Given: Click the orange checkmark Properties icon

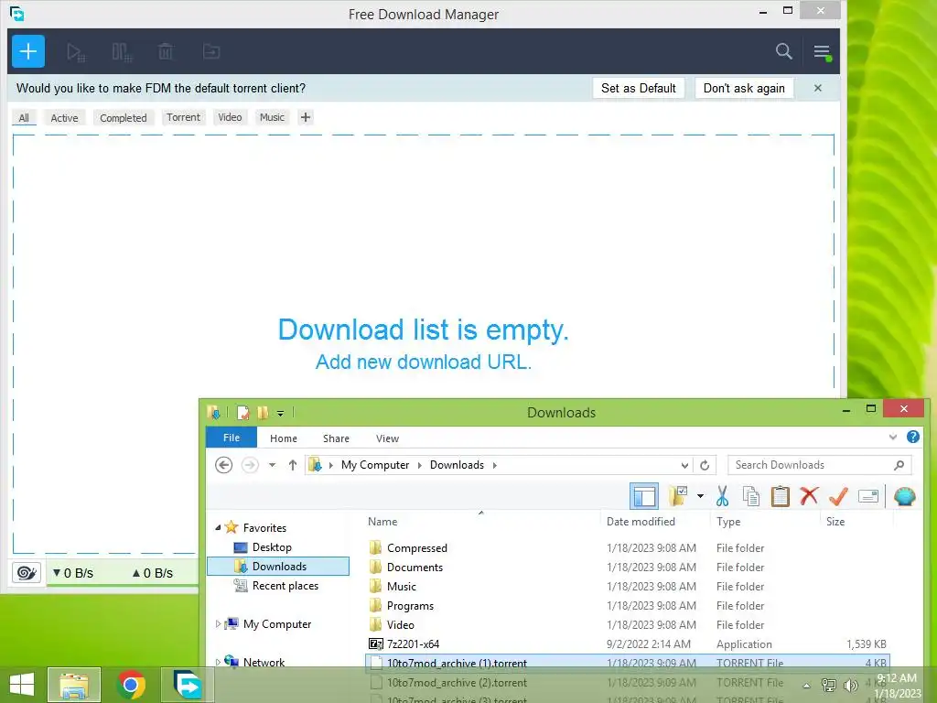Looking at the screenshot, I should click(838, 496).
